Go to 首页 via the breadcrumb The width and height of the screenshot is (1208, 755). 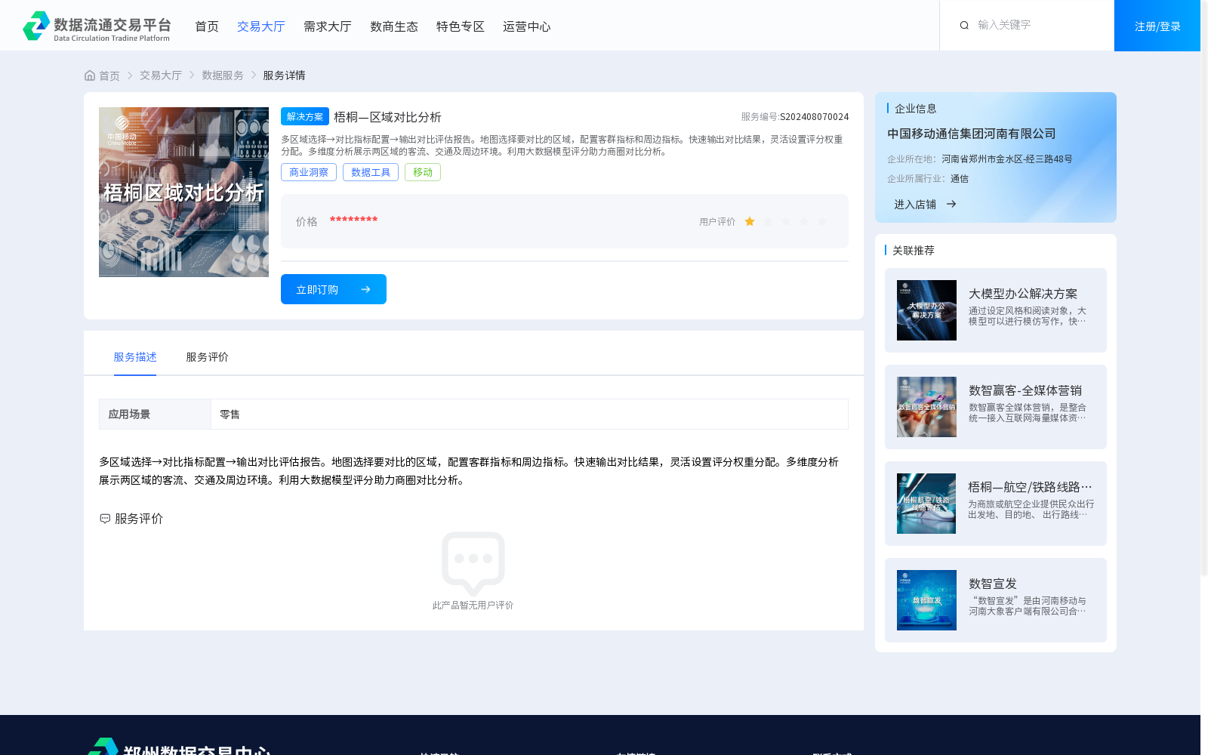(x=109, y=75)
